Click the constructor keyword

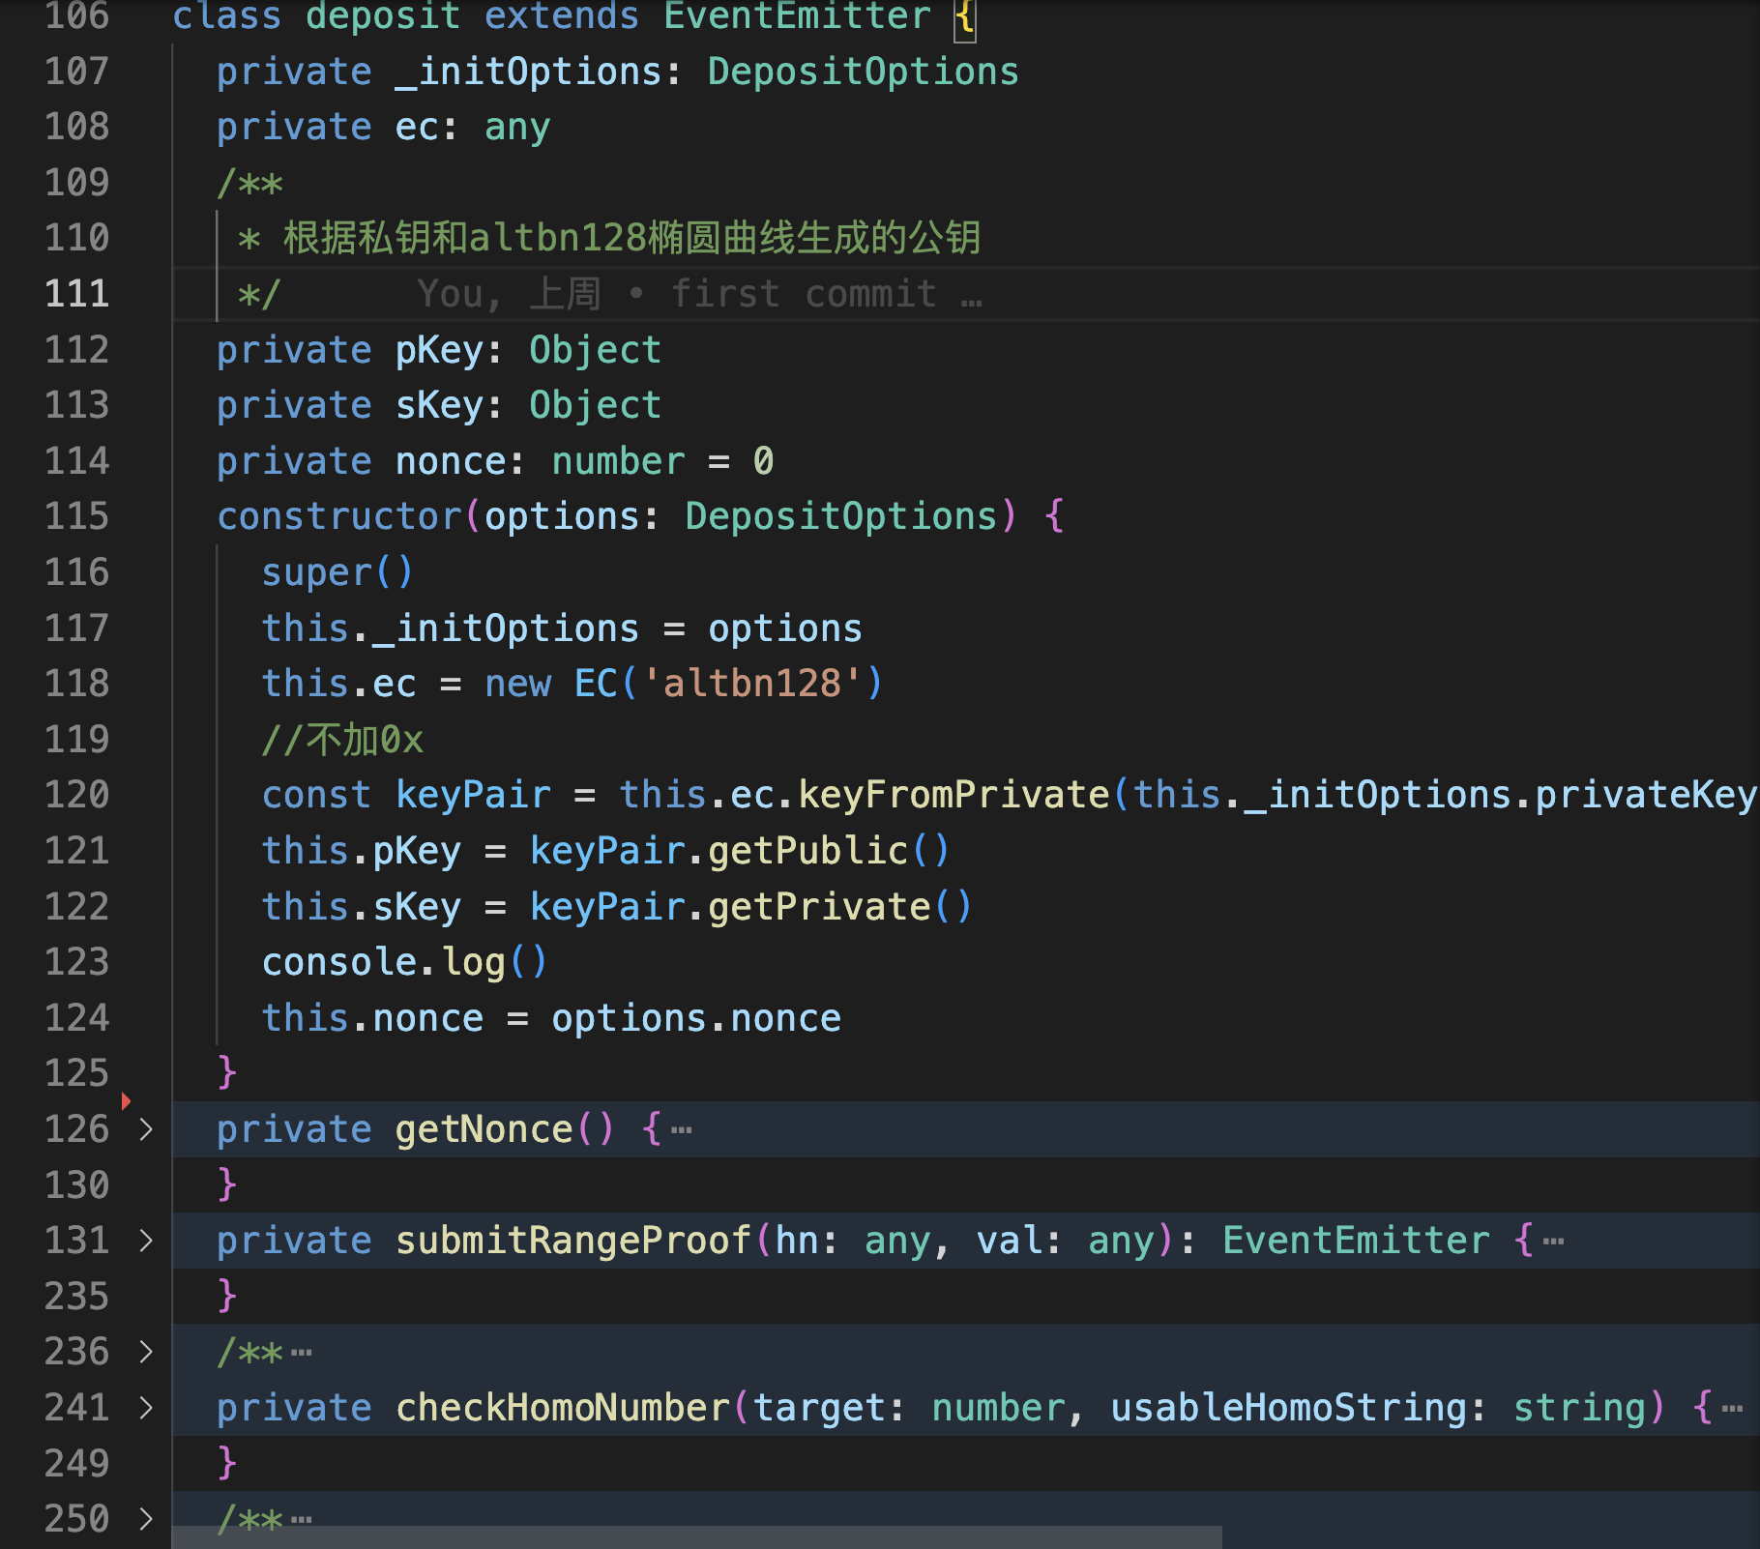point(339,516)
